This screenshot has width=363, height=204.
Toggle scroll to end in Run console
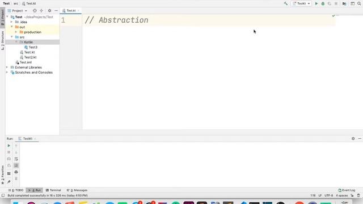click(x=16, y=165)
